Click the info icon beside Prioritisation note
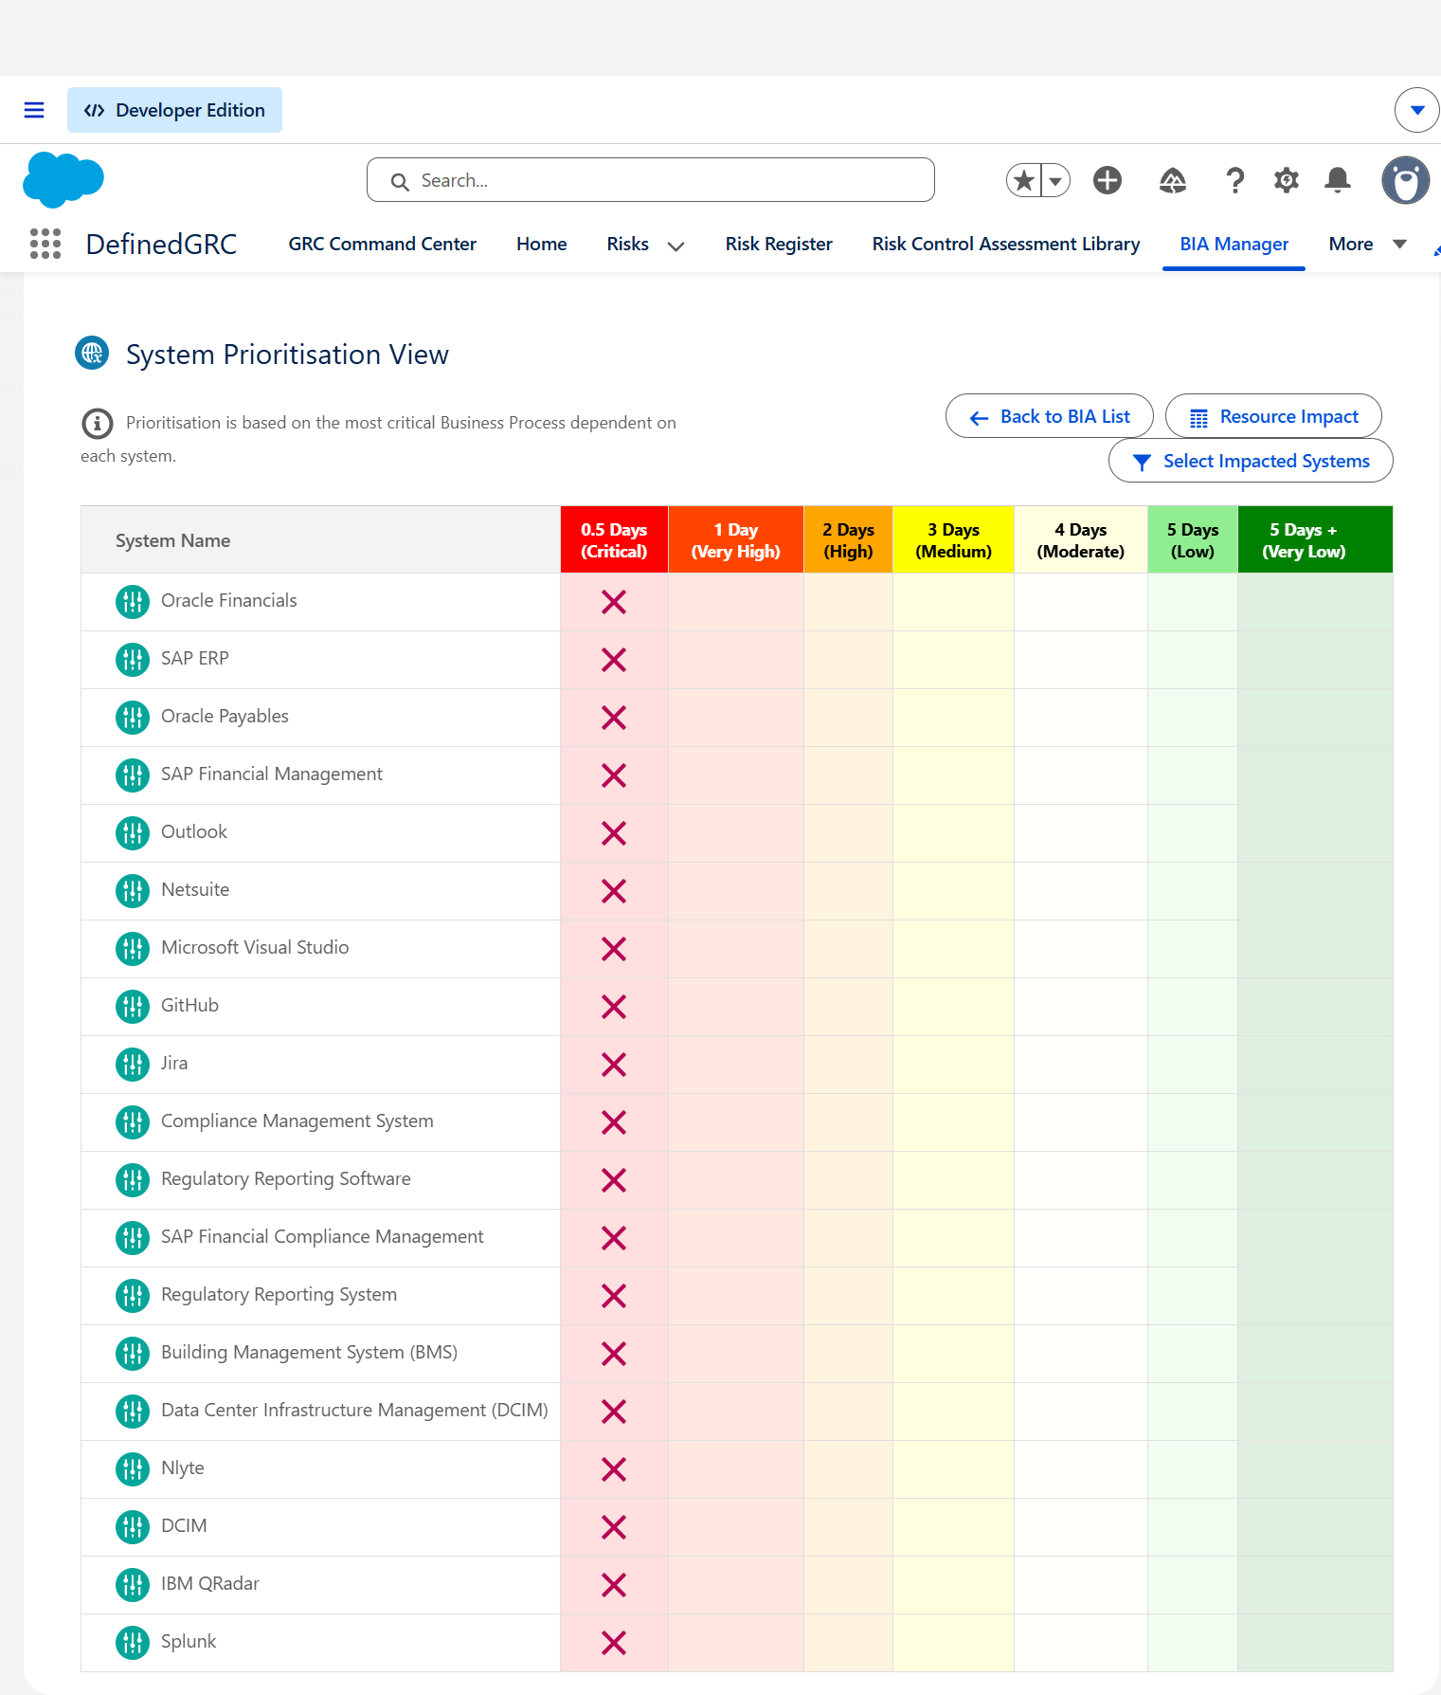Image resolution: width=1441 pixels, height=1695 pixels. click(97, 423)
